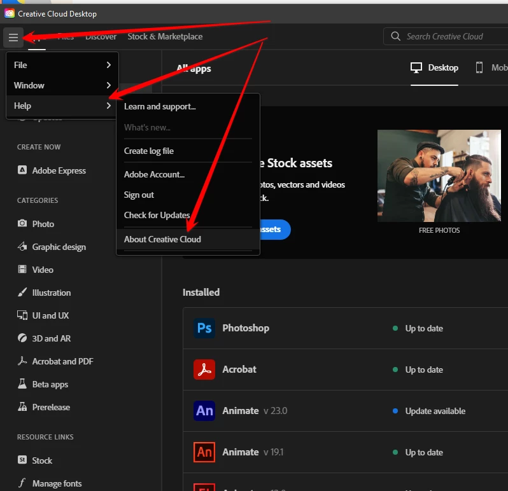Screen dimensions: 508x491
Task: Select Sign out in Help submenu
Action: (139, 195)
